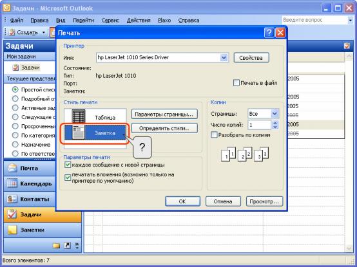Click the dialog help question mark icon
This screenshot has width=357, height=267.
[x=269, y=33]
